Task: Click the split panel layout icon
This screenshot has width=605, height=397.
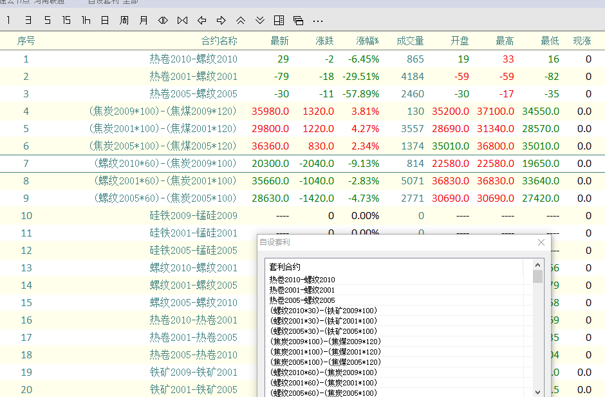Action: click(279, 21)
